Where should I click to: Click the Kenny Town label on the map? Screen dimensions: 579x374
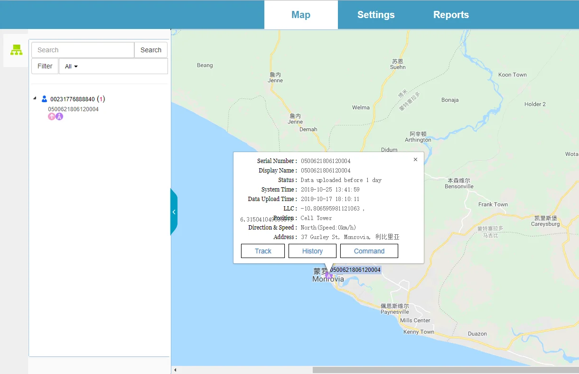click(x=419, y=332)
